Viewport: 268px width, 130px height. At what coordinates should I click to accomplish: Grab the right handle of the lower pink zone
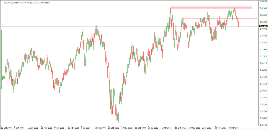point(256,19)
